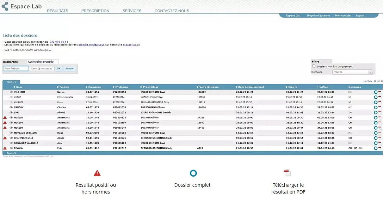The image size is (383, 197).
Task: Download the PDF for GAUDRY Charles
Action: click(x=380, y=107)
